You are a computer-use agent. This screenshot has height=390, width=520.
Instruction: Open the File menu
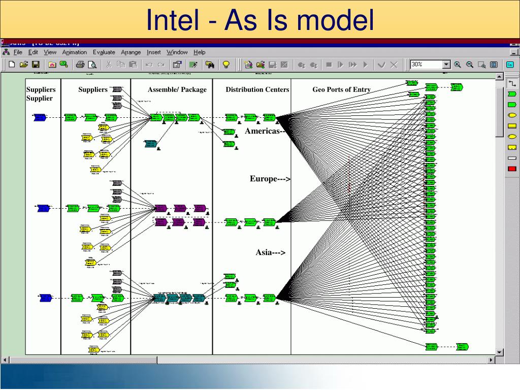coord(18,52)
